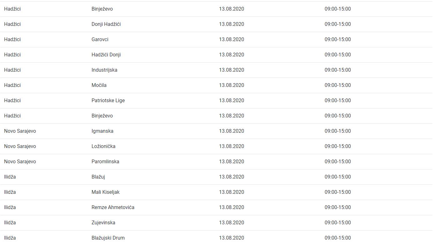Viewport: 434px width, 248px height.
Task: Click the Mali Kiseljak street cell
Action: click(105, 192)
